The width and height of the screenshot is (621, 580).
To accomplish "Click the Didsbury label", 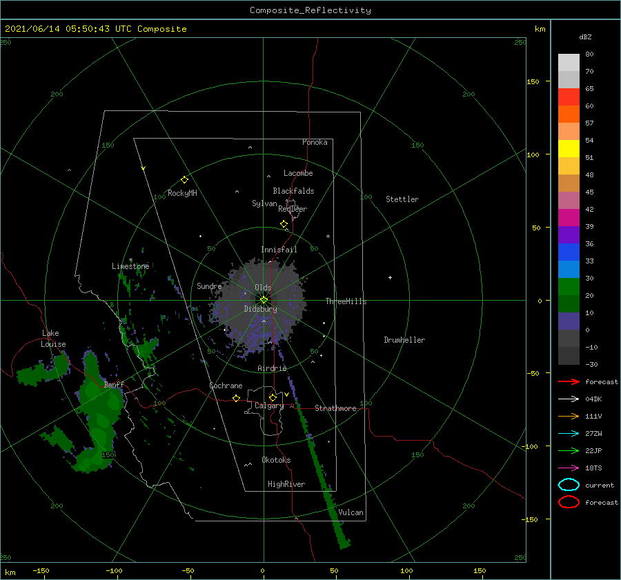I will click(260, 309).
